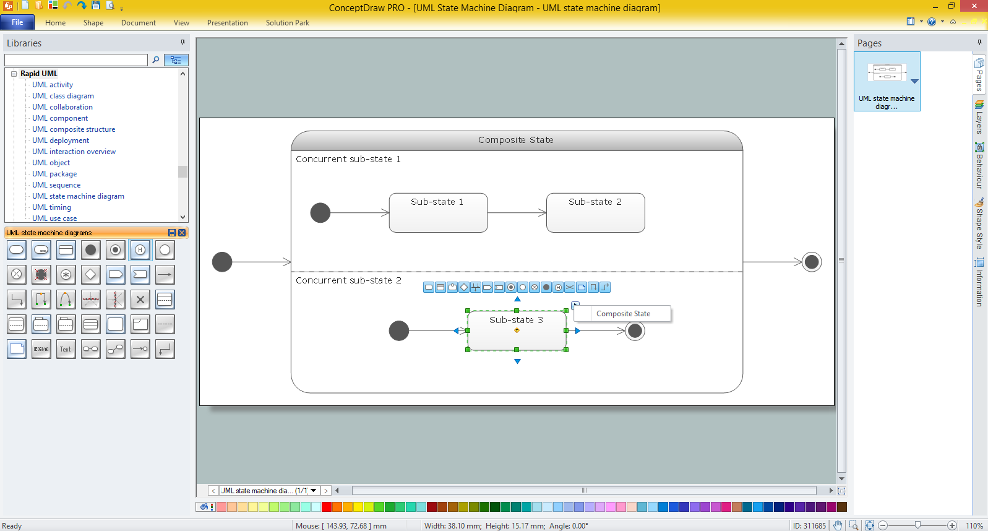Click the zoom in plus button
The width and height of the screenshot is (988, 531).
(x=952, y=525)
